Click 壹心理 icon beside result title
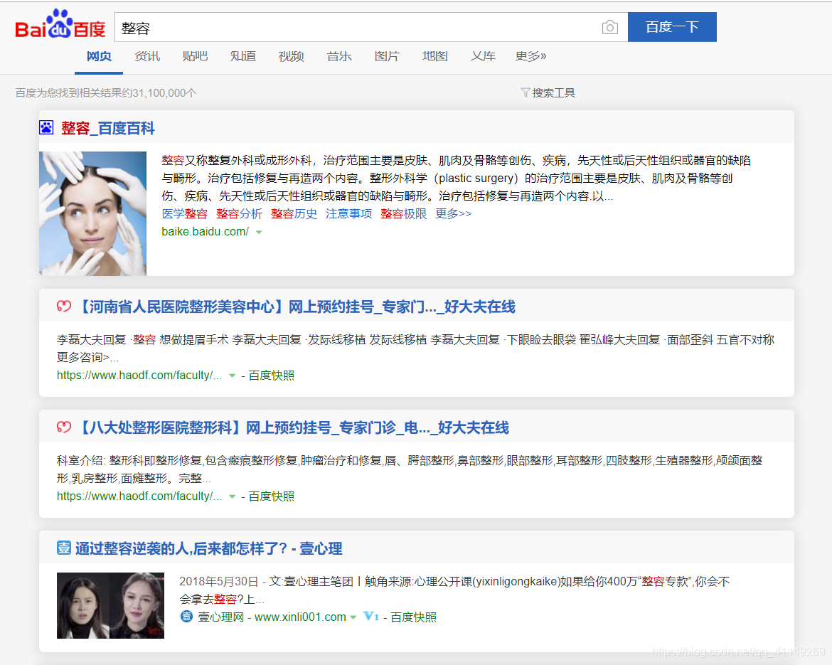 coord(64,548)
